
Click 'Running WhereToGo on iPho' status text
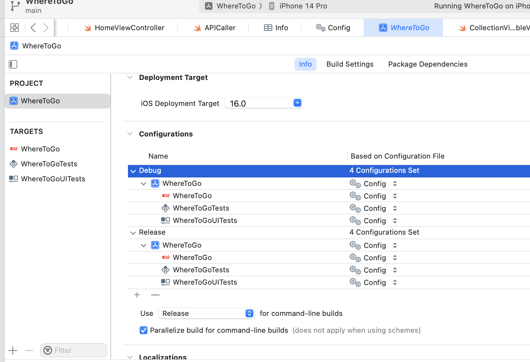click(x=482, y=6)
